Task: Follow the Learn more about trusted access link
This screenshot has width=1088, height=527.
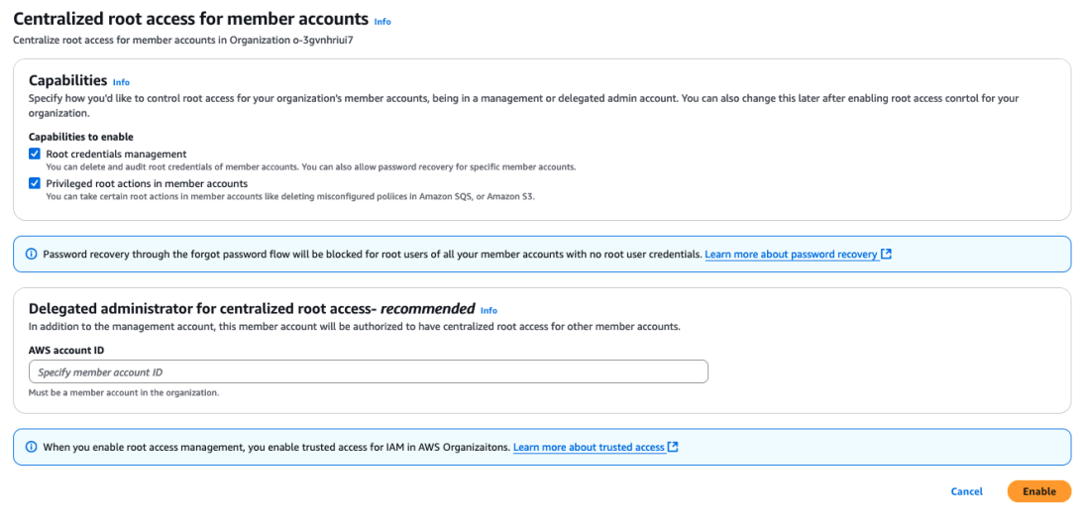Action: [589, 448]
